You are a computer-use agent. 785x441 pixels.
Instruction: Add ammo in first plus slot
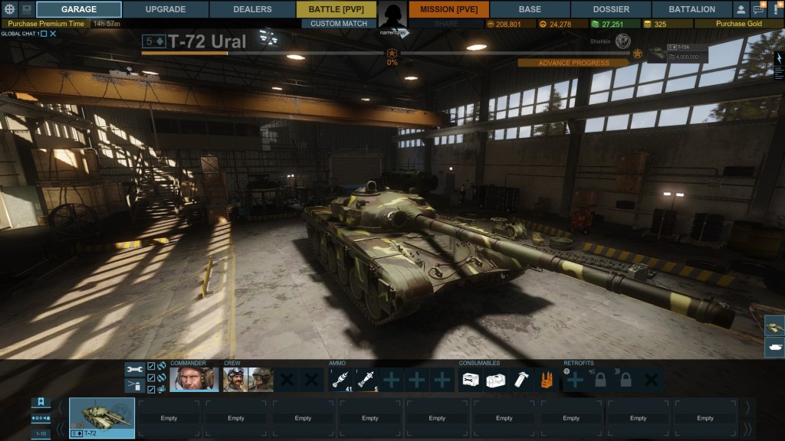pos(392,380)
